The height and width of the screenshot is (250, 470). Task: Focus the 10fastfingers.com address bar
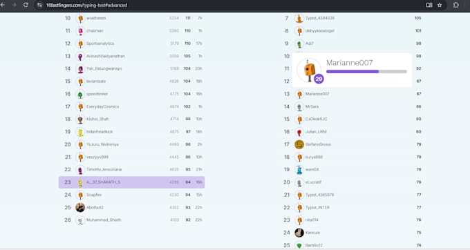[x=86, y=5]
